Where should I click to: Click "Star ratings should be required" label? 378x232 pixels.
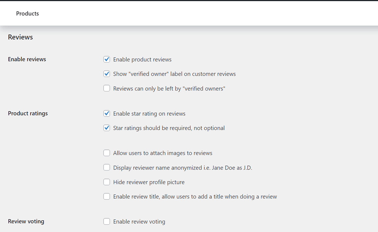169,128
